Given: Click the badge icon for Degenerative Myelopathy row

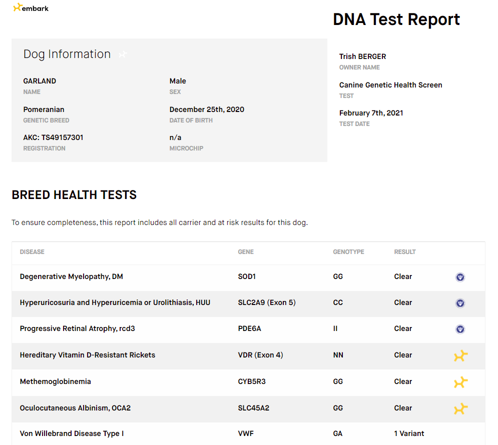Looking at the screenshot, I should point(460,277).
